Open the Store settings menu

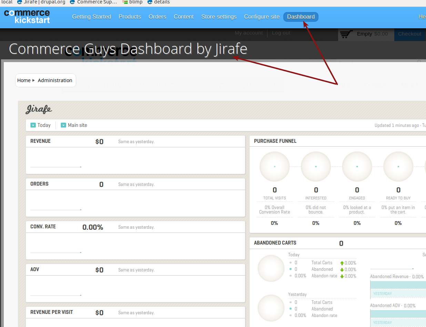tap(219, 17)
